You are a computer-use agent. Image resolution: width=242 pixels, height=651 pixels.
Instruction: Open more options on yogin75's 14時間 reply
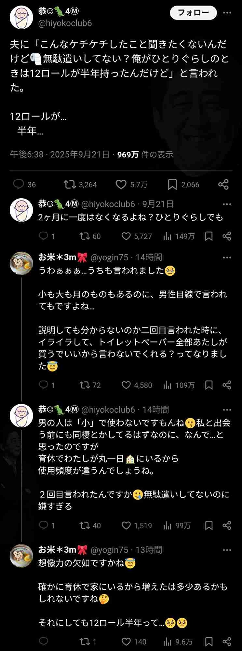pyautogui.click(x=227, y=257)
